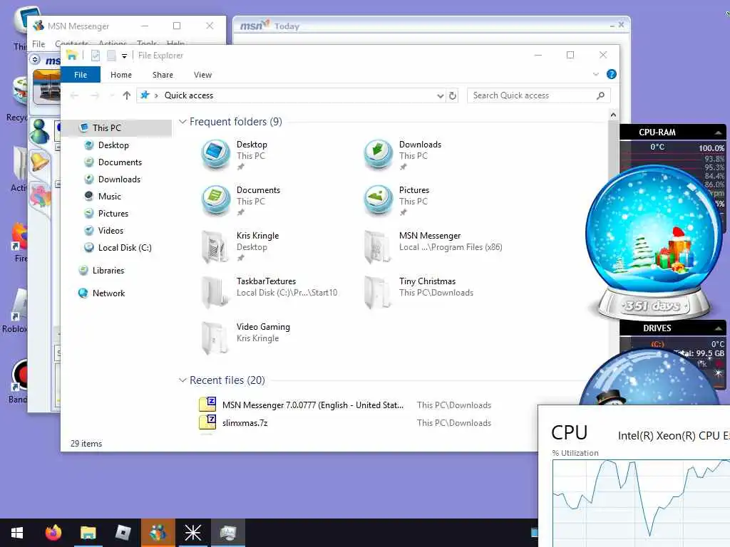Select MSN Messenger 7.0.0777 recent file name

click(x=313, y=405)
